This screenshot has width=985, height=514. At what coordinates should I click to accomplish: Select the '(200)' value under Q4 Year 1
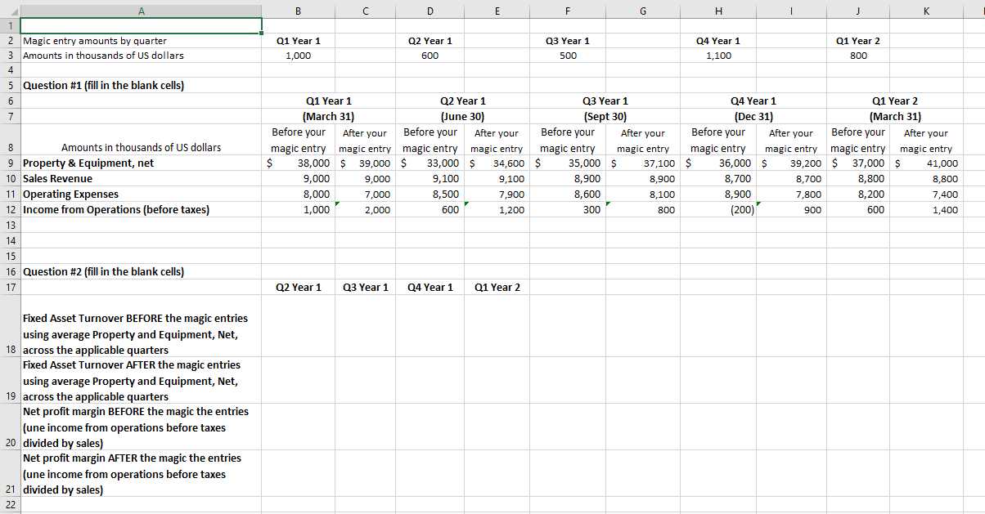pyautogui.click(x=718, y=209)
